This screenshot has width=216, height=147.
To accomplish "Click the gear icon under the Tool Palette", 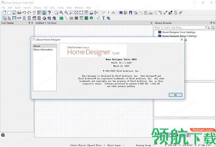I will pyautogui.click(x=3, y=135).
